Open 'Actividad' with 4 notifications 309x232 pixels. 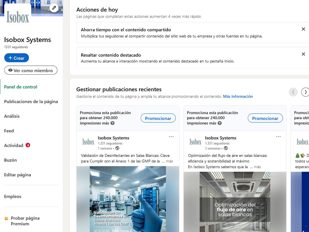[x=14, y=146]
